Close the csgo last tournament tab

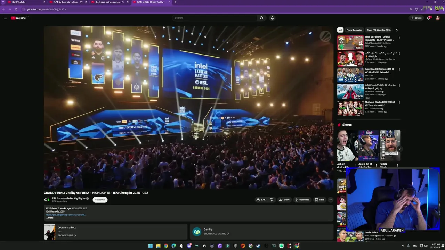(x=128, y=2)
